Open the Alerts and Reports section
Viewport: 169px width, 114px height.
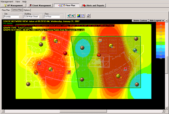click(93, 6)
